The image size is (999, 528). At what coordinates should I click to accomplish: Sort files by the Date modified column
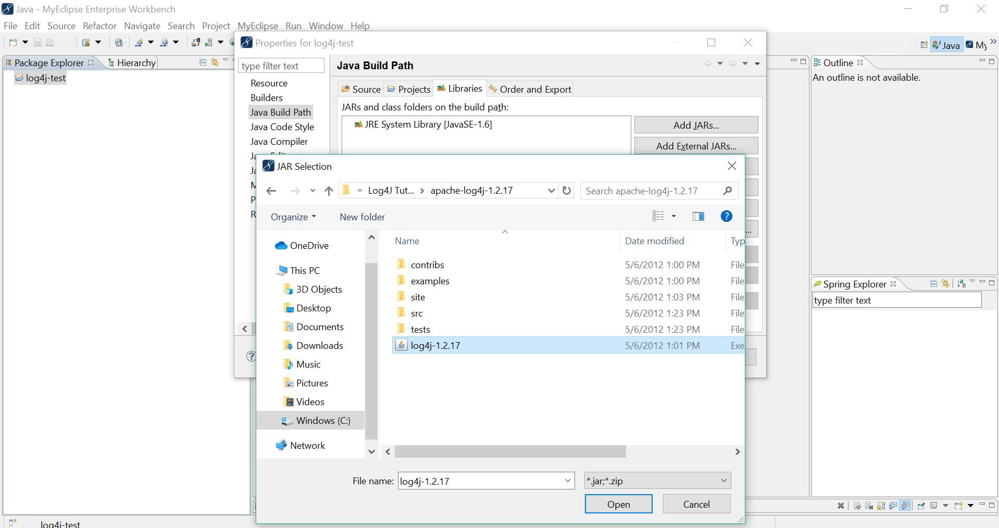(x=654, y=241)
